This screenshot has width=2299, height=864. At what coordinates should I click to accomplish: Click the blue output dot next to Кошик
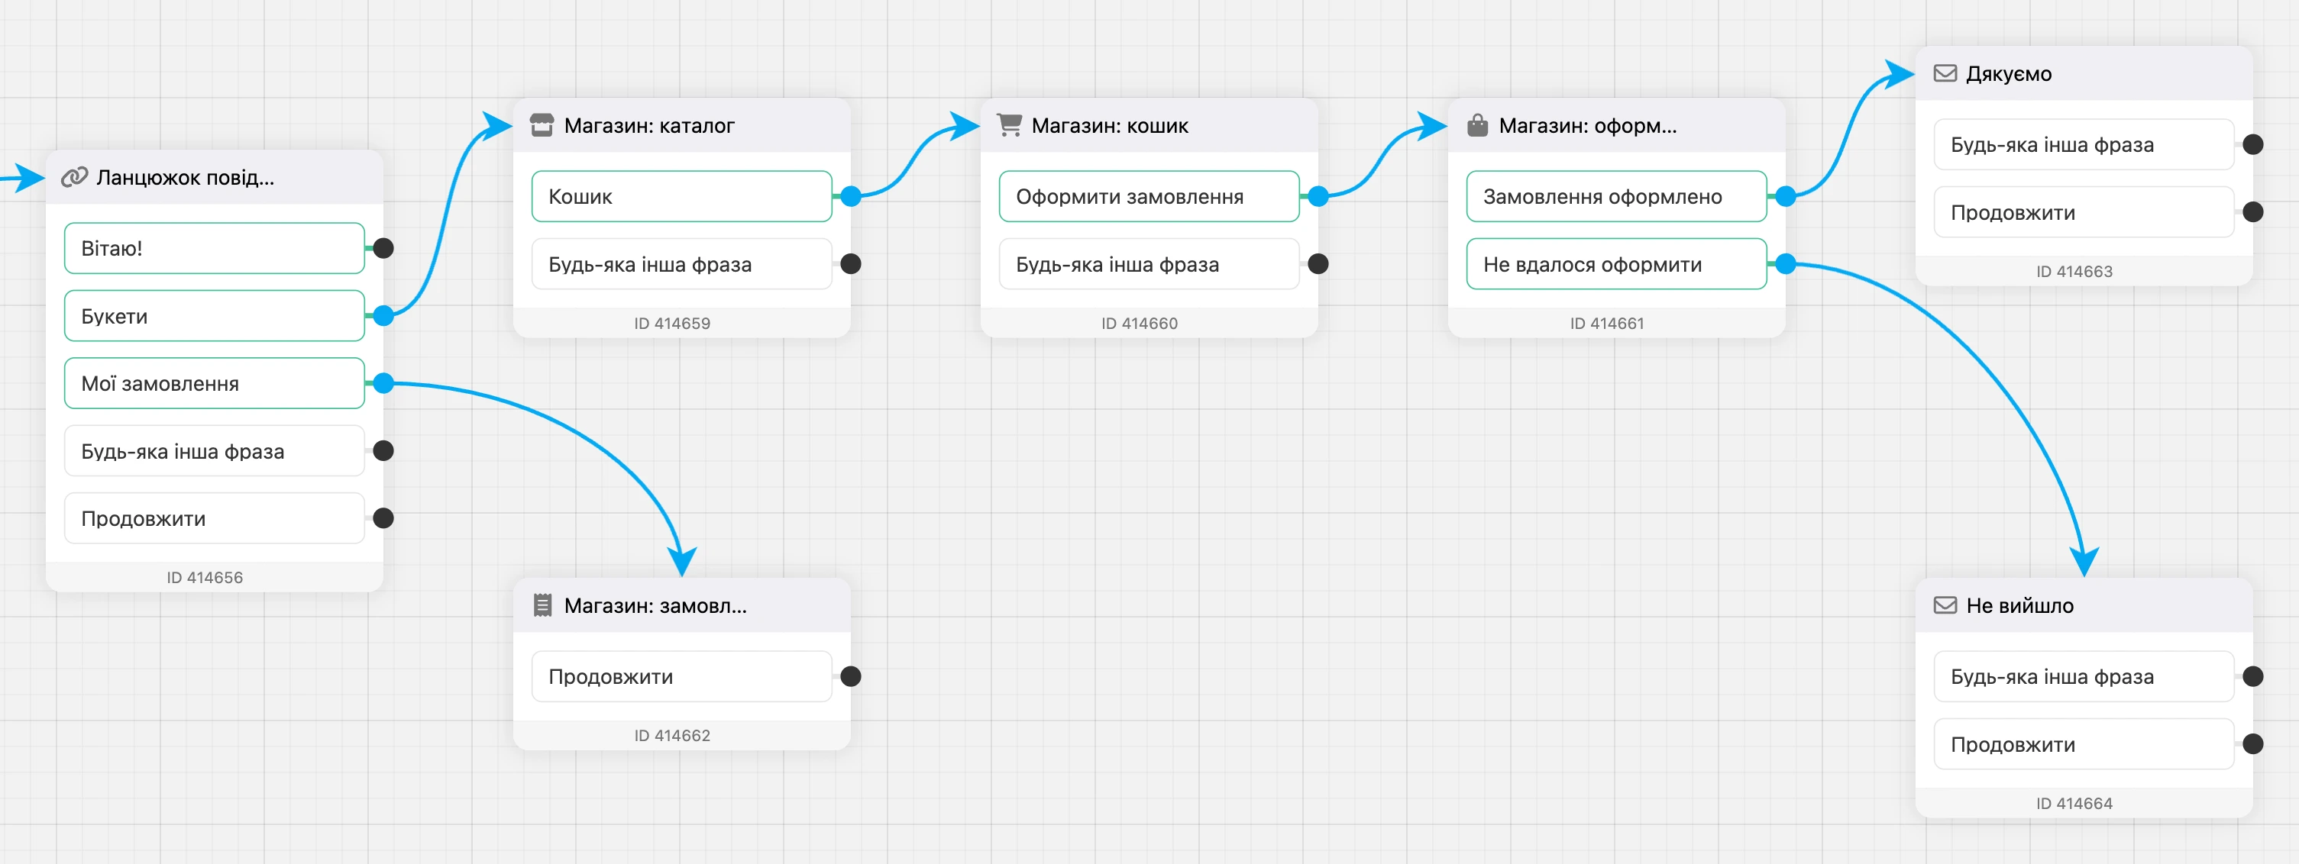point(851,196)
